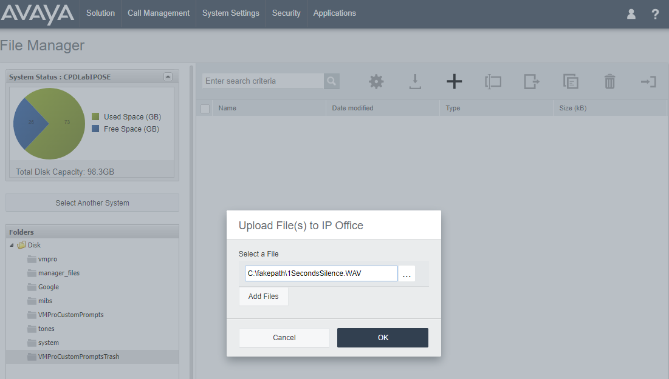Confirm upload with OK button
The image size is (669, 379).
[383, 338]
